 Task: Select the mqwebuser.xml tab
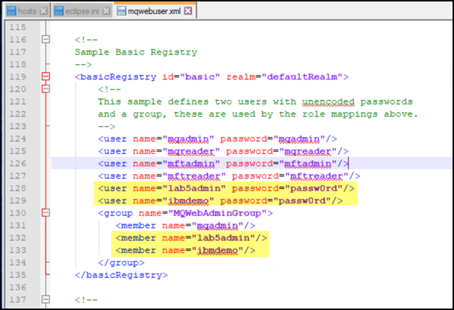154,11
